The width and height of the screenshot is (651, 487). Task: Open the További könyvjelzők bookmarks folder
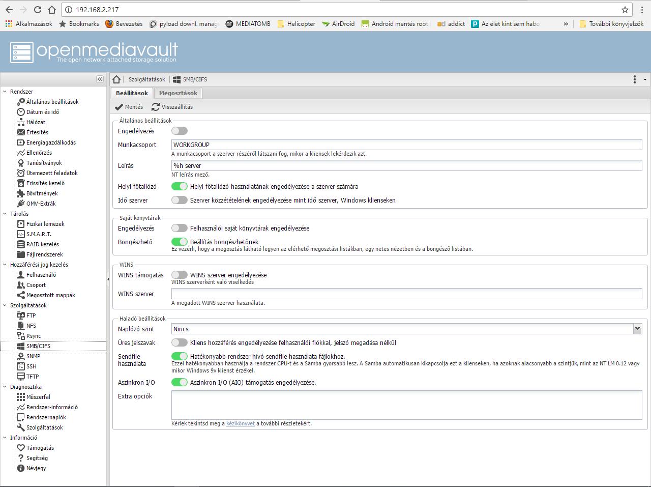point(611,24)
